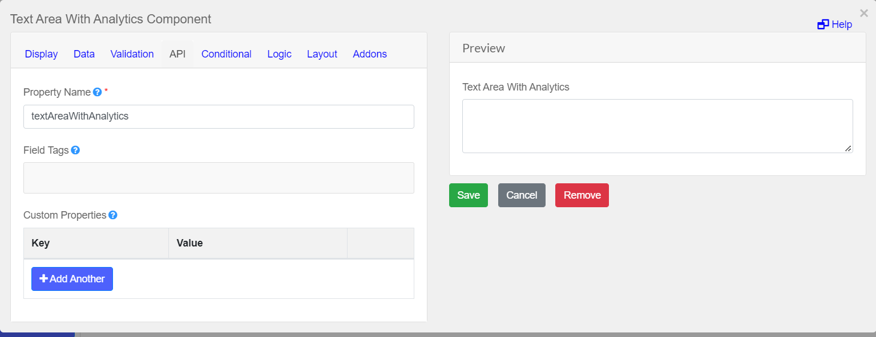Click the Key column header
The width and height of the screenshot is (876, 337).
tap(96, 243)
